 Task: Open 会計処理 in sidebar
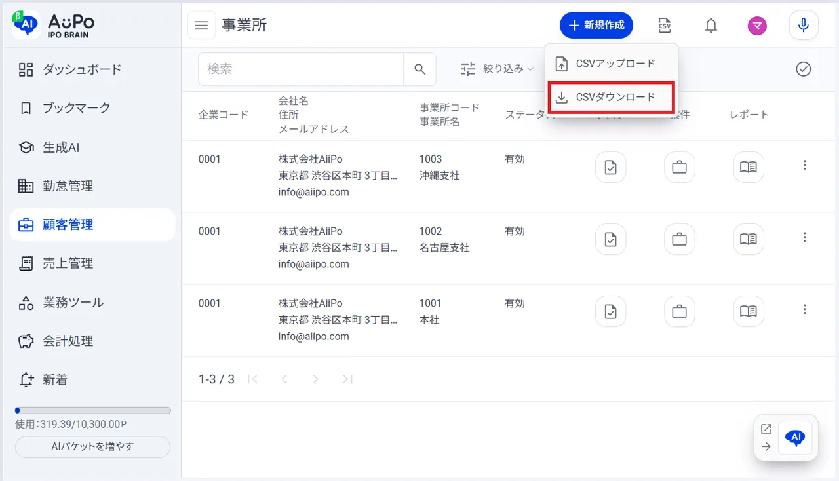click(x=92, y=341)
